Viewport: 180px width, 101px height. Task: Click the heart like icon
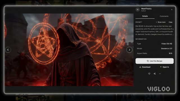point(149,74)
